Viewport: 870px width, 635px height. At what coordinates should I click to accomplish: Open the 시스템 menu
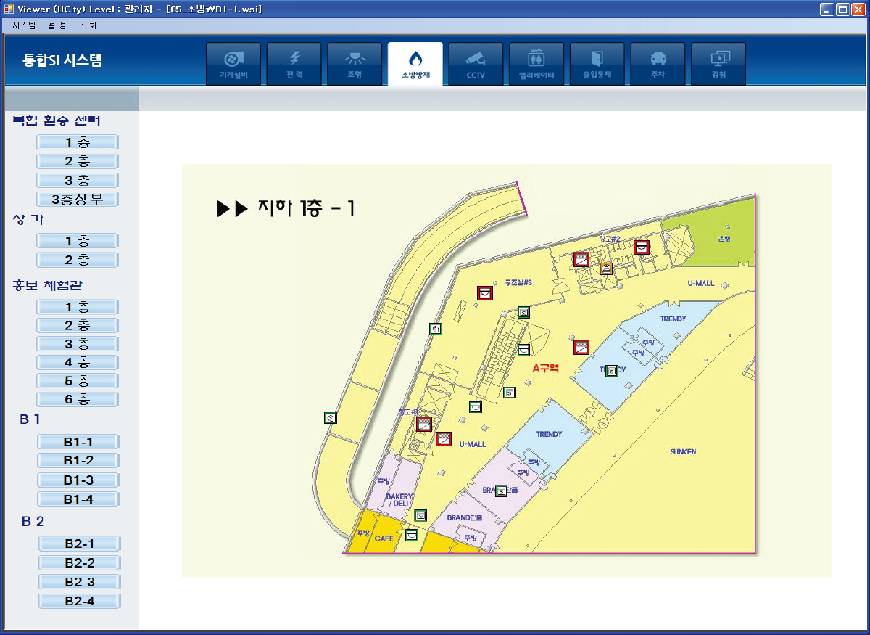[24, 25]
